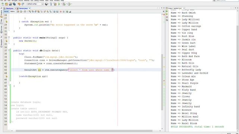Open dropdown beside editor Back navigation icon
Viewport: 239px width, 134px height.
click(x=23, y=12)
